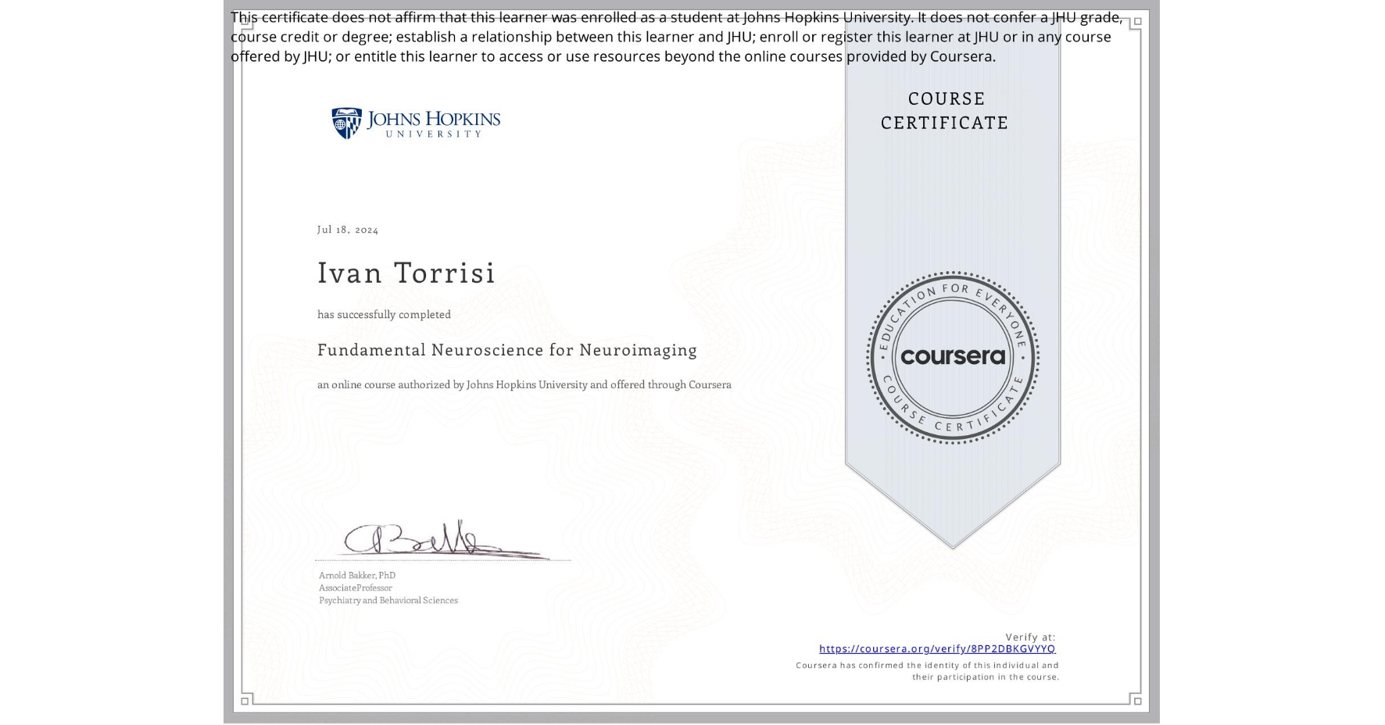Click the Coursera identity confirmation note

click(927, 671)
